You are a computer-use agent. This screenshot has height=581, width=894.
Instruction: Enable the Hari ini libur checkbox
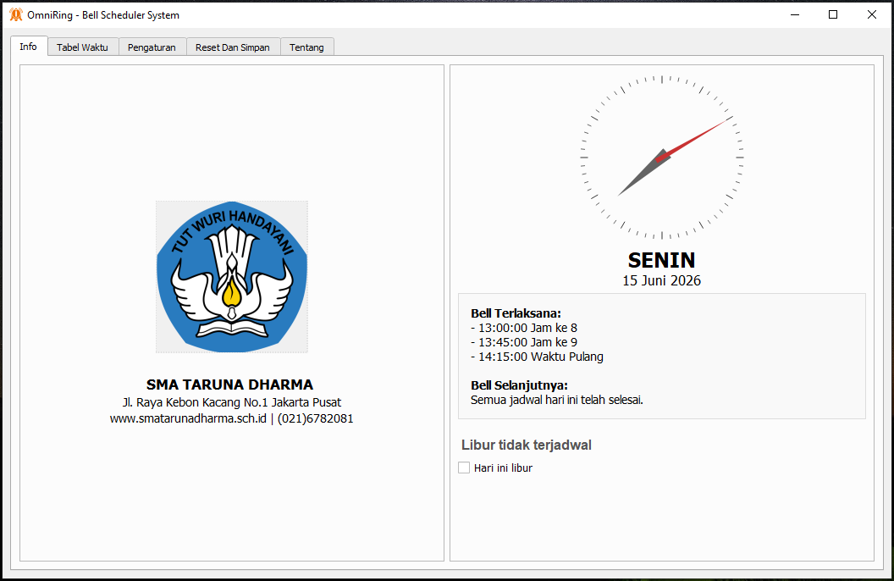464,468
